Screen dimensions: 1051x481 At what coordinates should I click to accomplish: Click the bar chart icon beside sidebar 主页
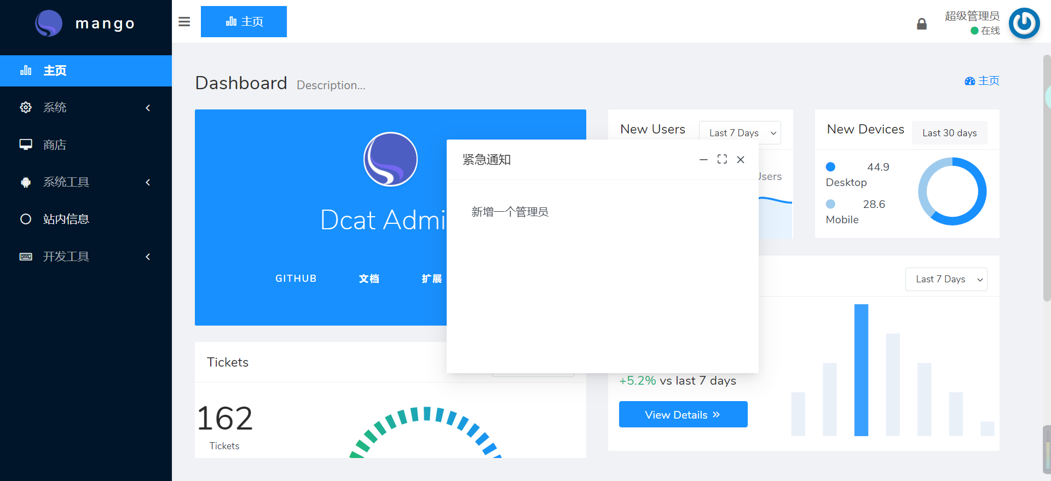(26, 71)
